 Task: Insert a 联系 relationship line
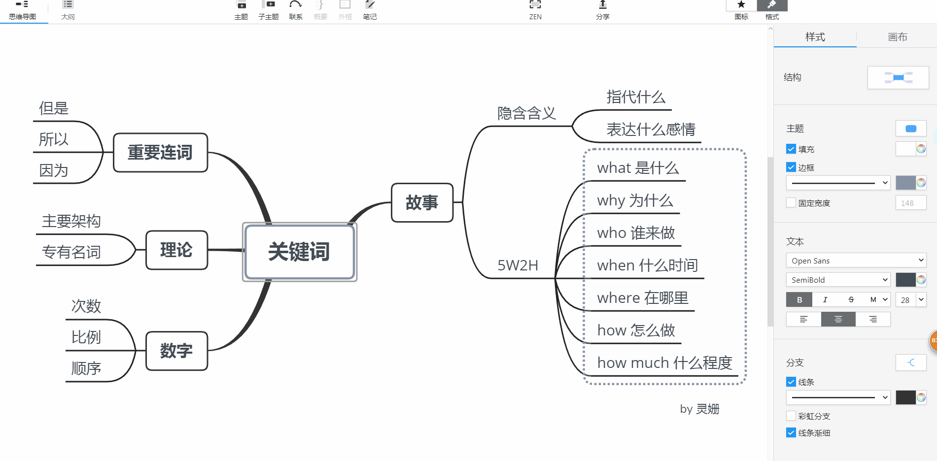(296, 11)
